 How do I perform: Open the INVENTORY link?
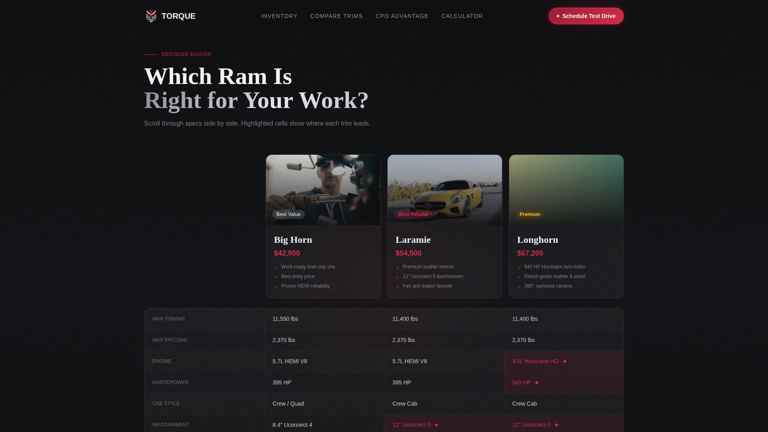click(x=279, y=16)
